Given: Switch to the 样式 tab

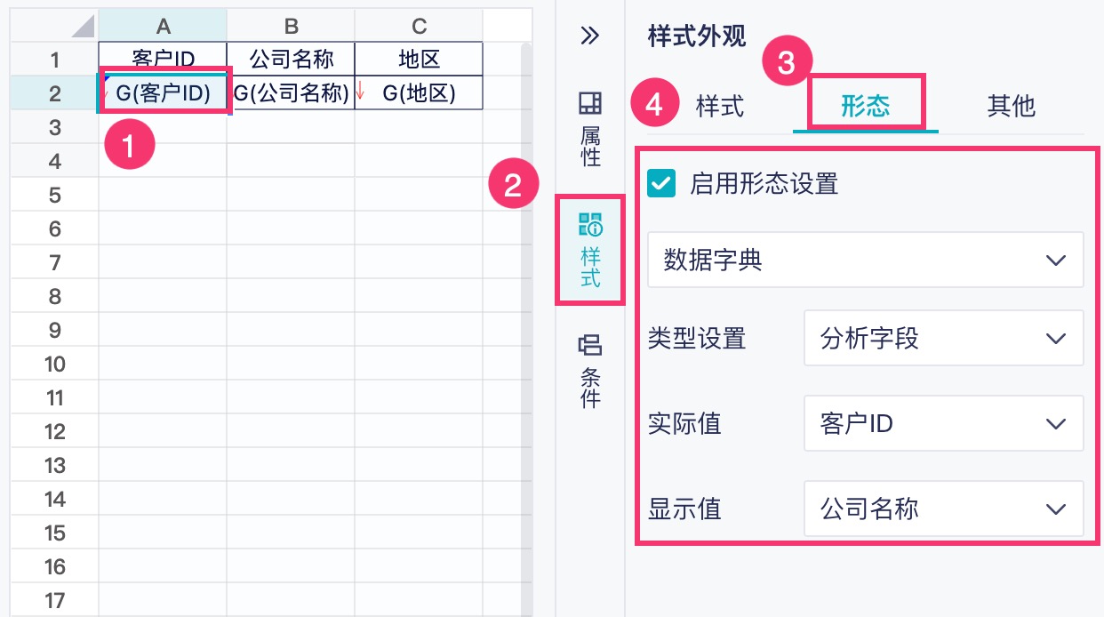Looking at the screenshot, I should [x=720, y=106].
